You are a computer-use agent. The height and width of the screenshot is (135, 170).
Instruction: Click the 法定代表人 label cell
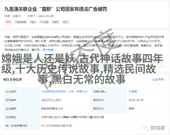pyautogui.click(x=109, y=91)
